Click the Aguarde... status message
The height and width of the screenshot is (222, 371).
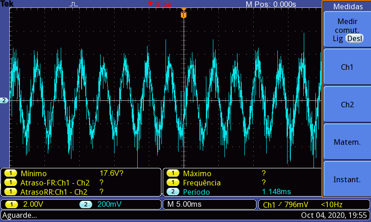(x=19, y=216)
